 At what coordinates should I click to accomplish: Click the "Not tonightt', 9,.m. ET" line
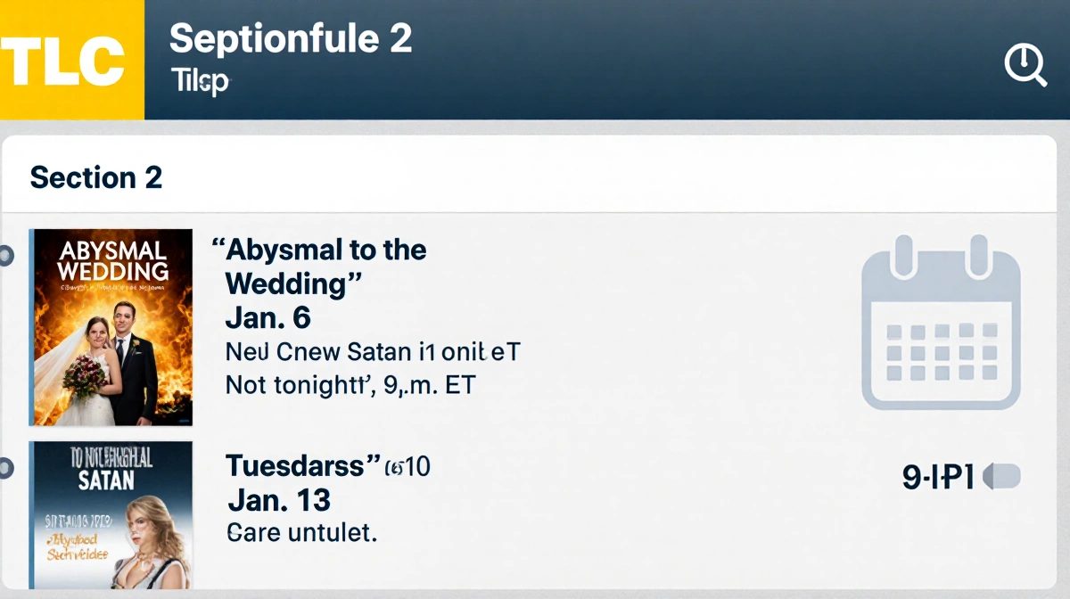point(350,386)
